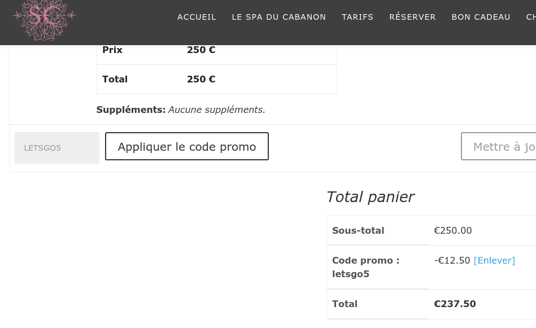Viewport: 536px width, 328px height.
Task: Open the BON CADEAU menu link
Action: click(481, 17)
